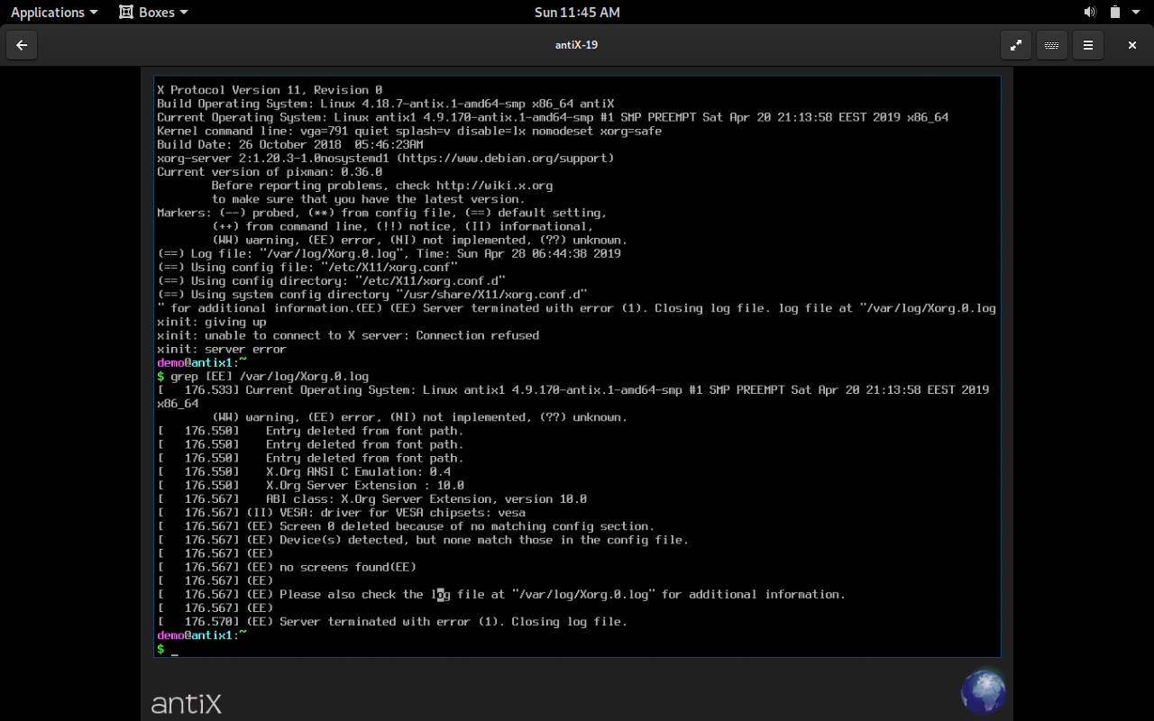Image resolution: width=1154 pixels, height=721 pixels.
Task: Open the keyboard shortcuts button
Action: tap(1051, 45)
